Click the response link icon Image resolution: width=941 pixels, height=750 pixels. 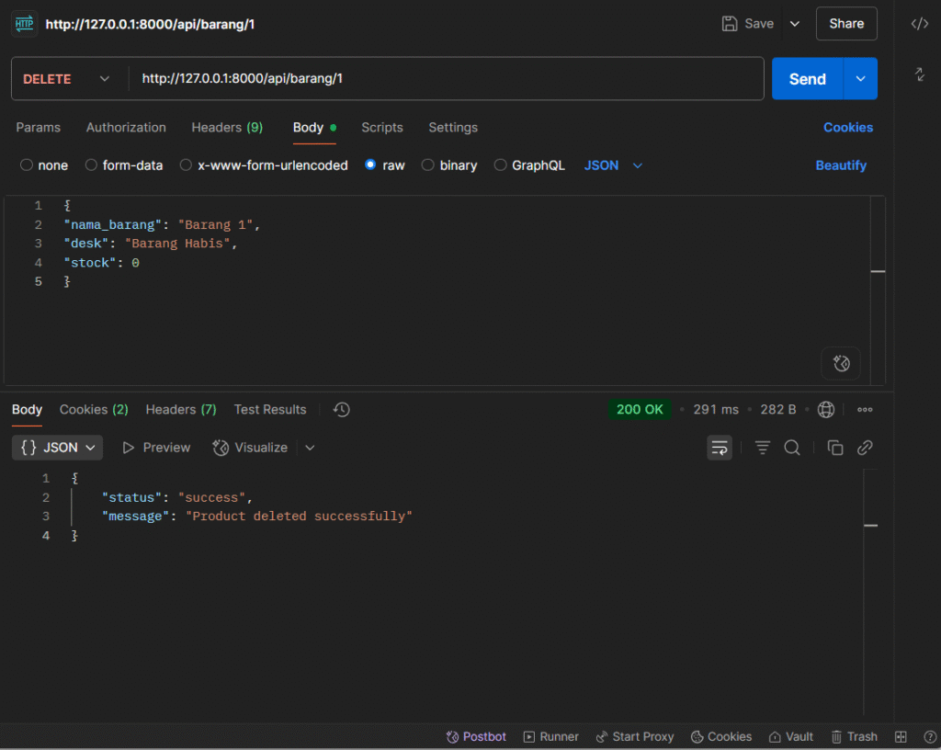point(865,448)
